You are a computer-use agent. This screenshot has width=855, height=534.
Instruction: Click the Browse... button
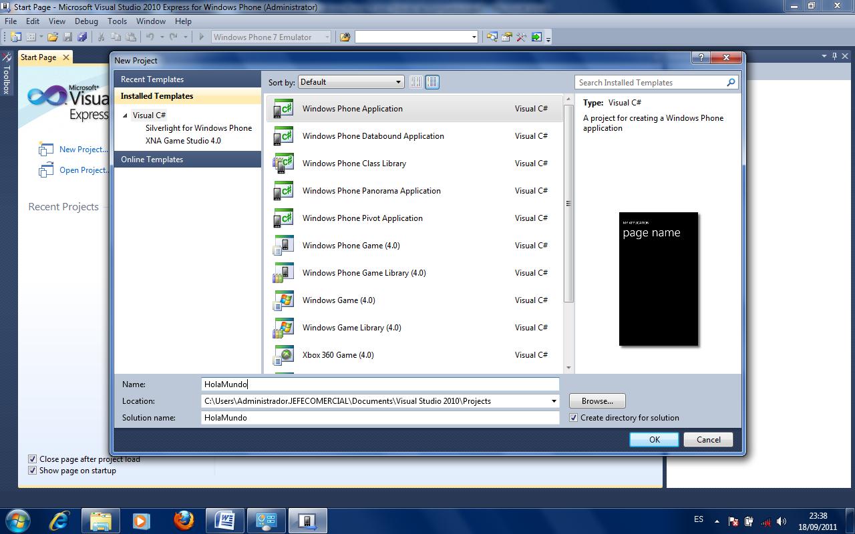(x=596, y=401)
